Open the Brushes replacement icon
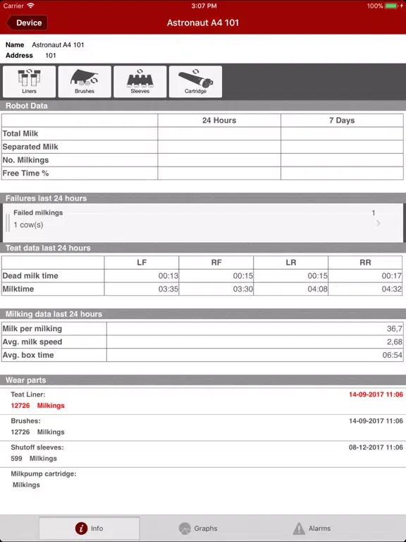This screenshot has width=406, height=542. click(85, 82)
